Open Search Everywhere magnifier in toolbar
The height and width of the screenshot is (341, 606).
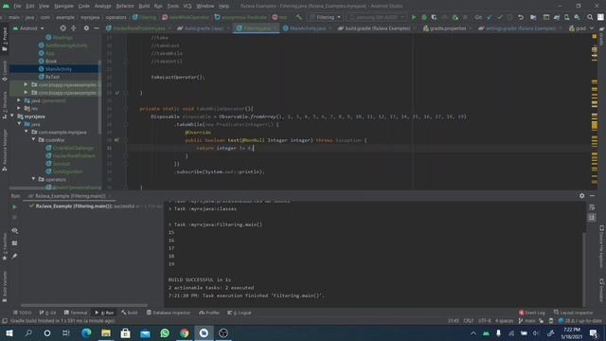point(590,17)
